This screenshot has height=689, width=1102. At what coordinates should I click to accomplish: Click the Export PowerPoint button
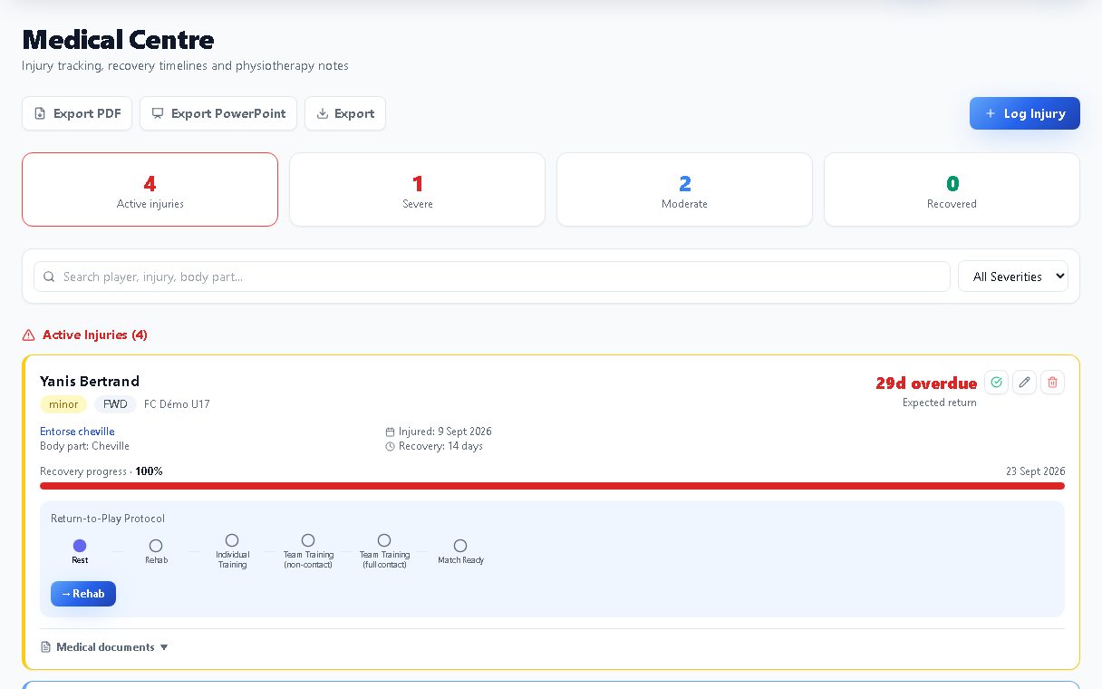[x=218, y=113]
